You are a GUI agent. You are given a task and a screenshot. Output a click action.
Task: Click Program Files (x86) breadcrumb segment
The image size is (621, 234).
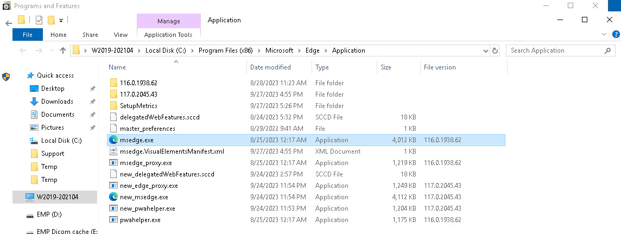(x=226, y=50)
